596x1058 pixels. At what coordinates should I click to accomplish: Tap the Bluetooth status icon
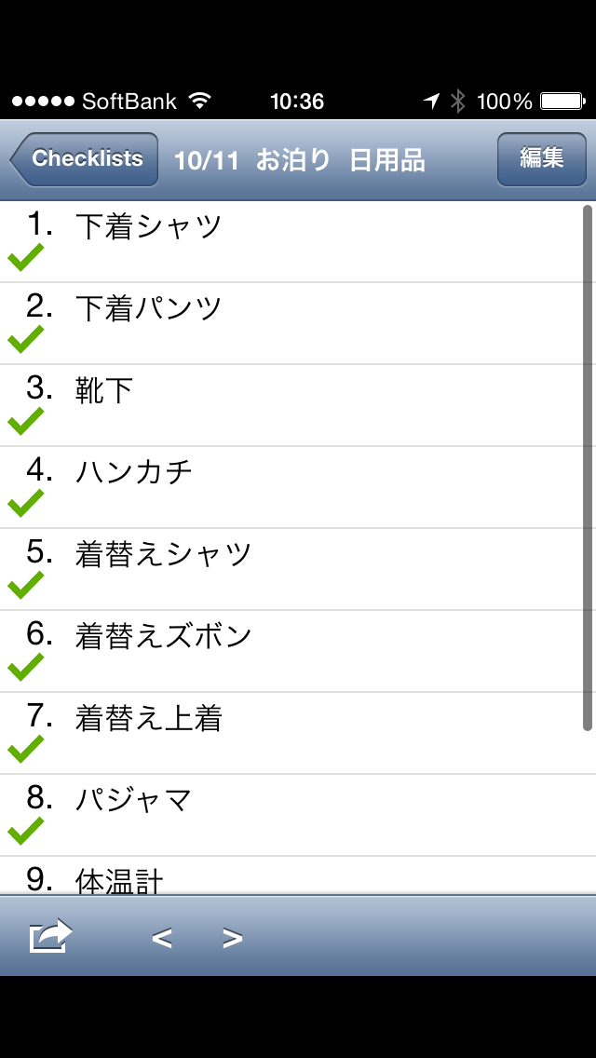[457, 101]
